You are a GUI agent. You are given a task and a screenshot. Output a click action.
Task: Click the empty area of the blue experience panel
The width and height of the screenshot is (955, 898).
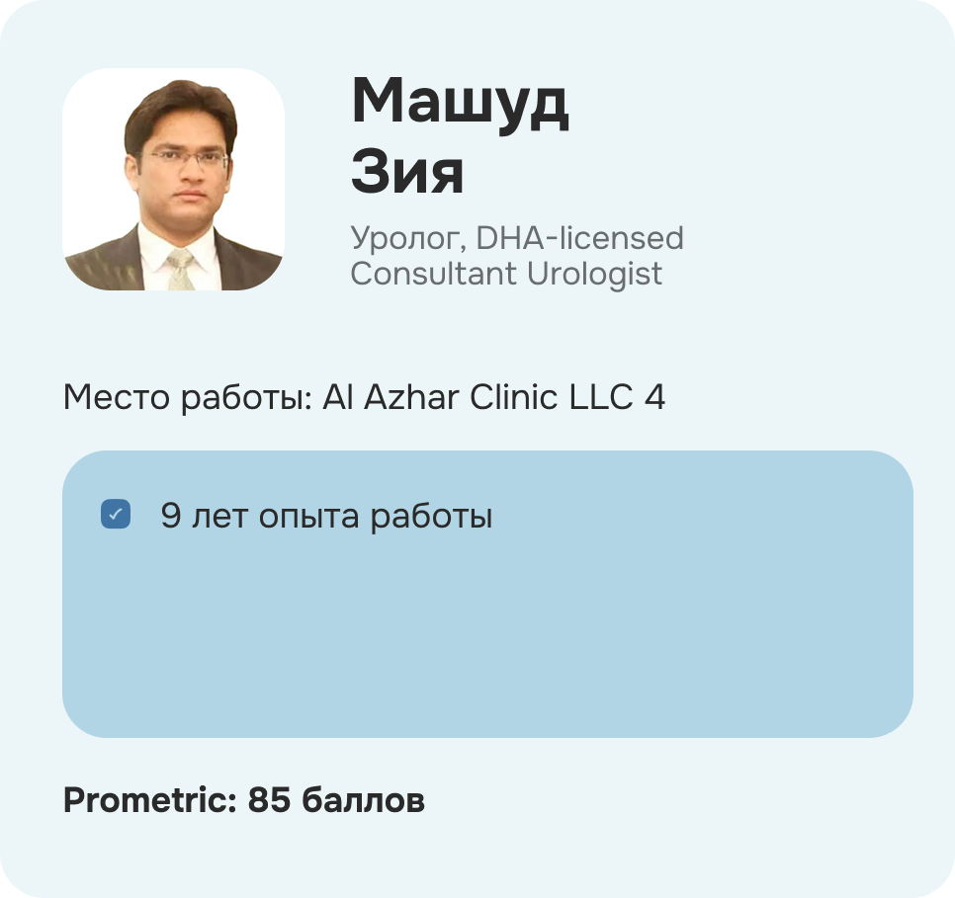486,642
